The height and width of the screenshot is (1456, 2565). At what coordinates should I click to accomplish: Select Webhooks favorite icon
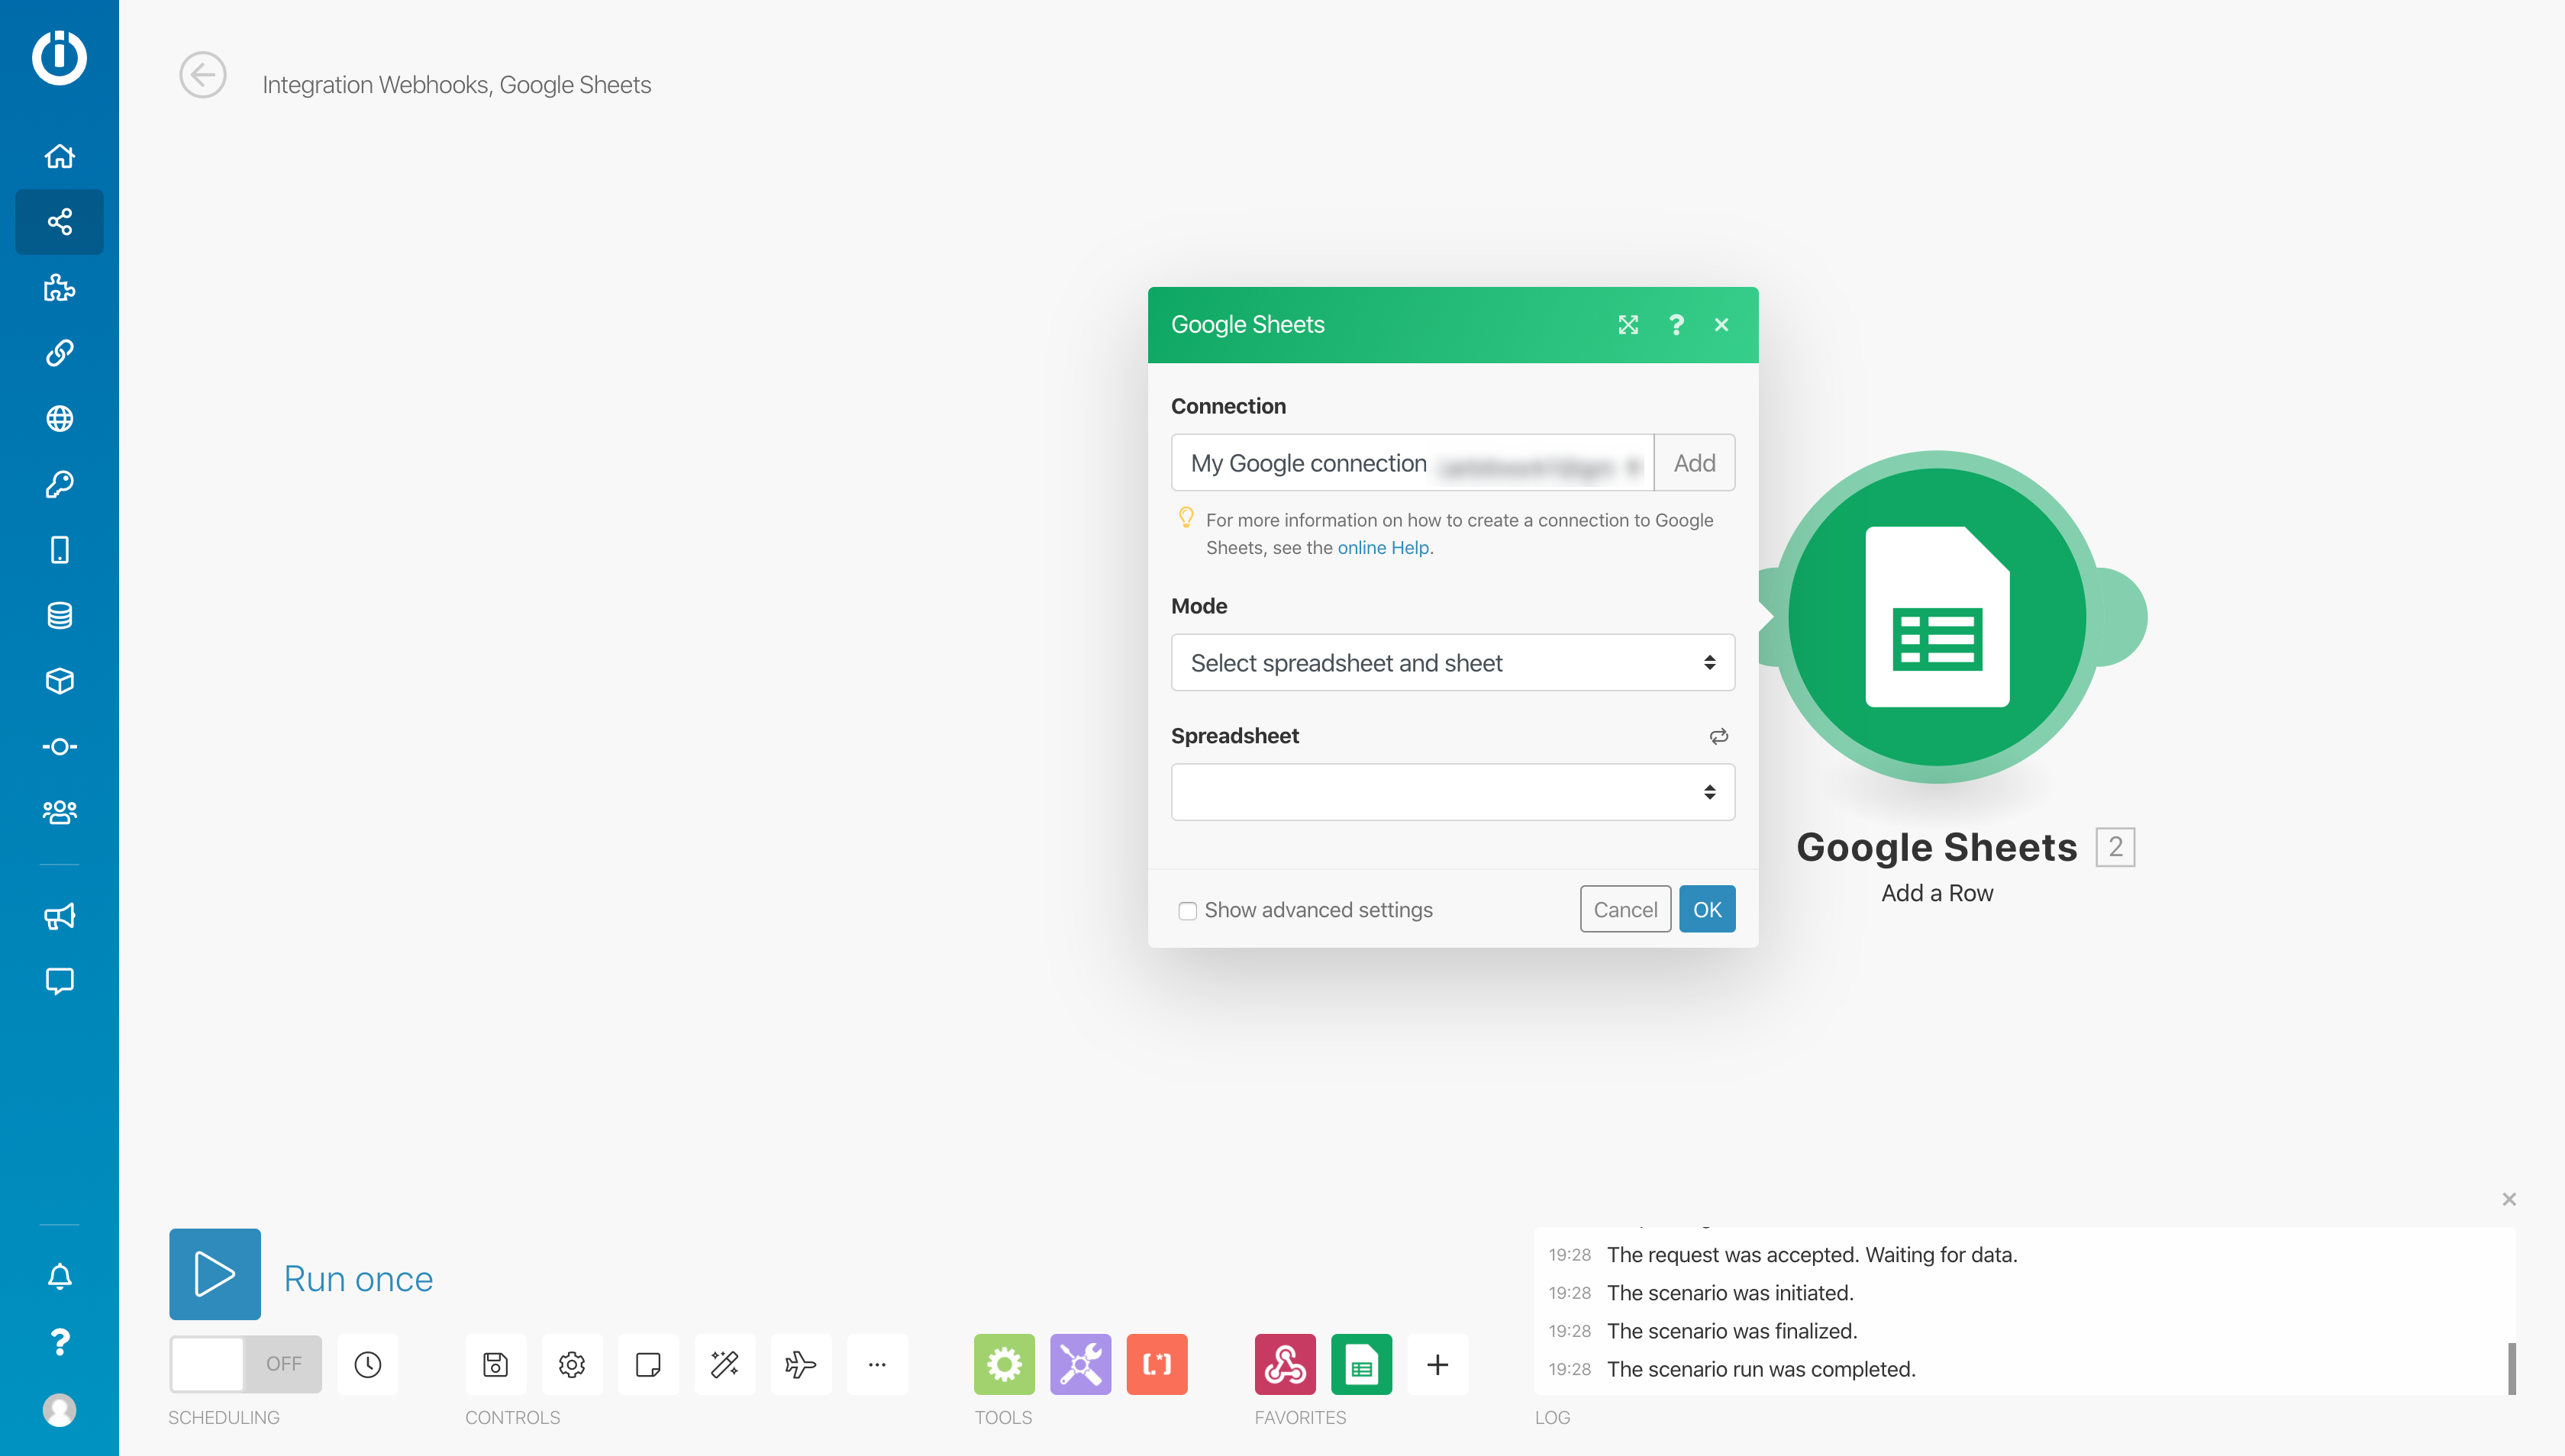1286,1364
